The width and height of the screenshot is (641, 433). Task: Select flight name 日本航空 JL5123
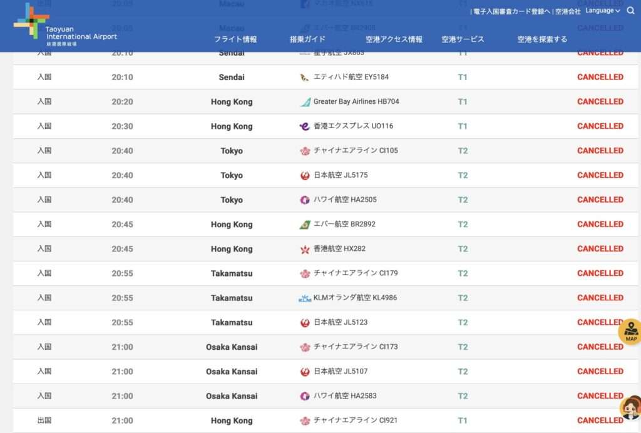click(341, 322)
